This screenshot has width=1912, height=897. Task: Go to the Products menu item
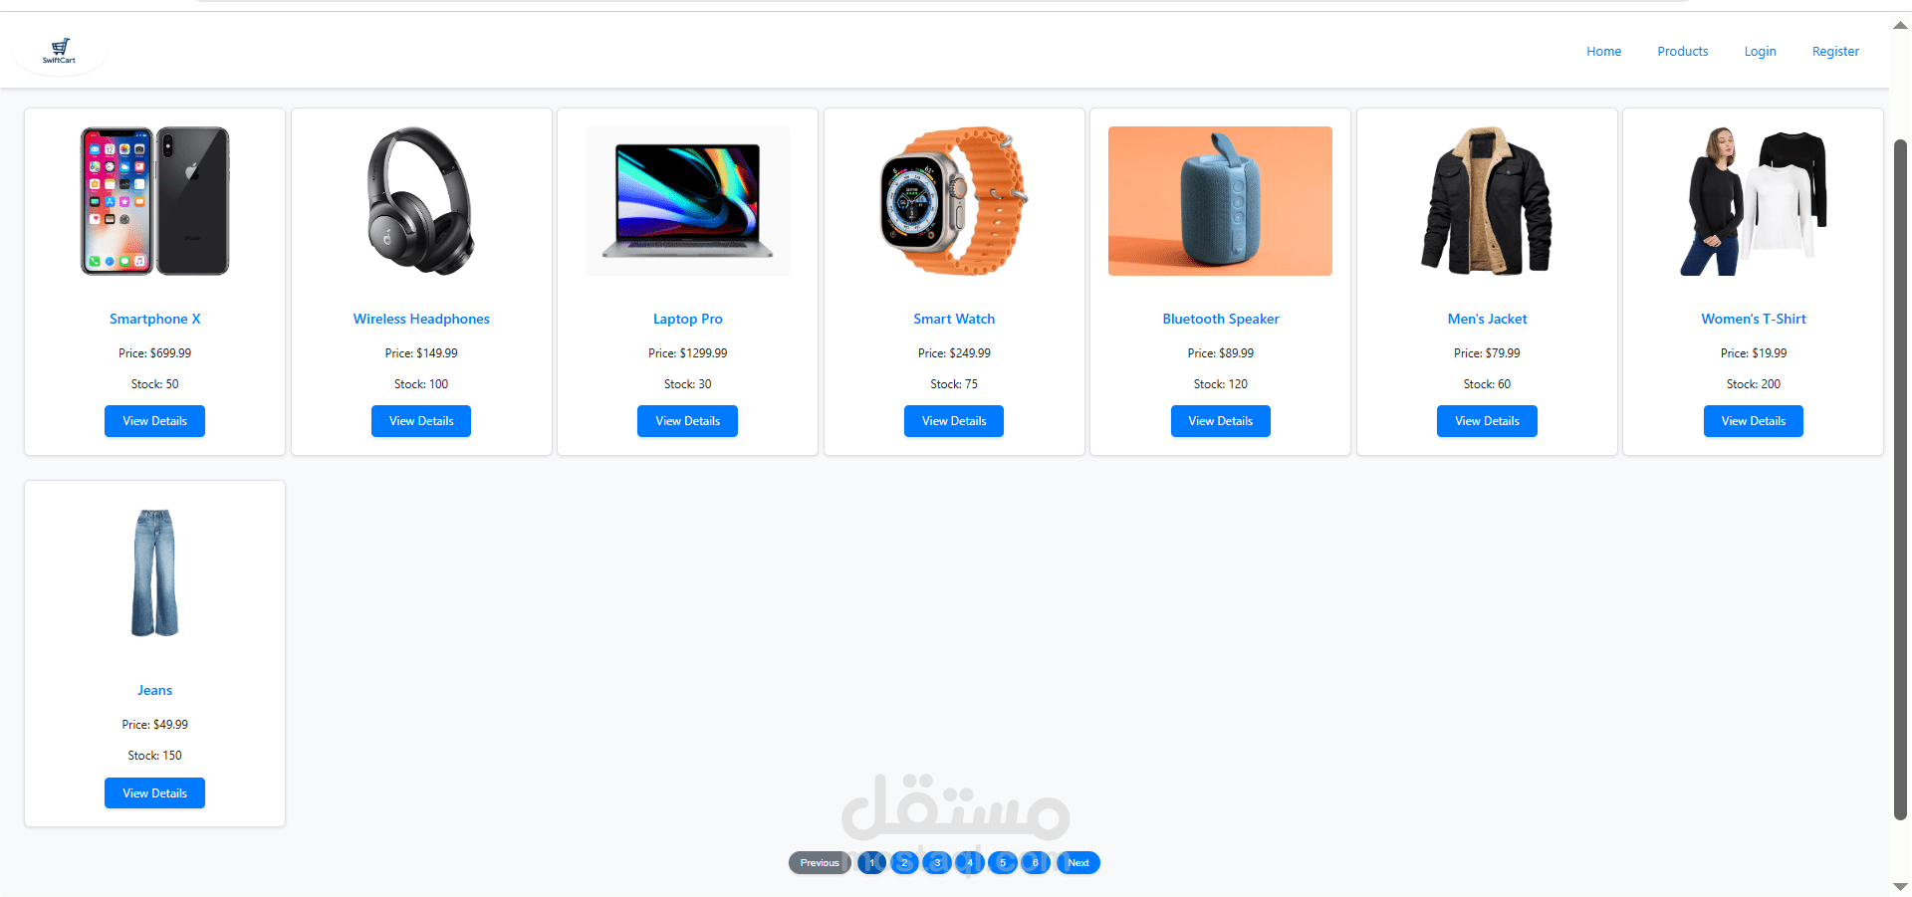coord(1682,52)
